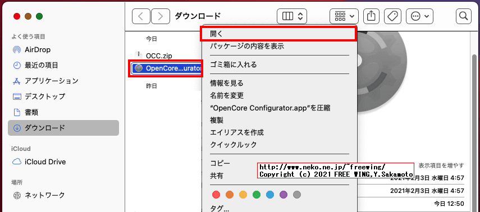Click the iCloud Drive cloud icon
The height and width of the screenshot is (212, 480).
click(17, 162)
